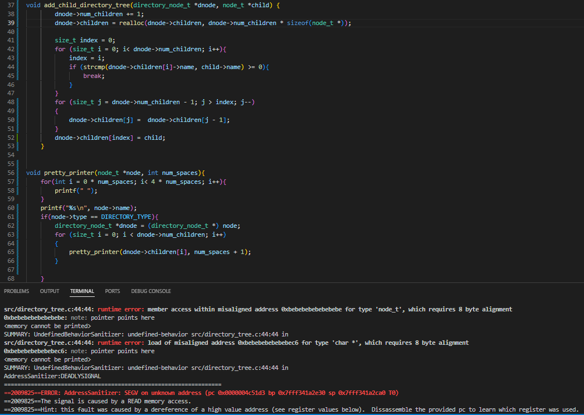Click the file path link before 'load of misaligned address'
Image resolution: width=584 pixels, height=415 pixels.
(49, 343)
